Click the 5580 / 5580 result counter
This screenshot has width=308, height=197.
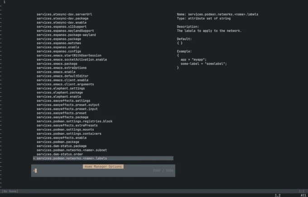point(163,171)
